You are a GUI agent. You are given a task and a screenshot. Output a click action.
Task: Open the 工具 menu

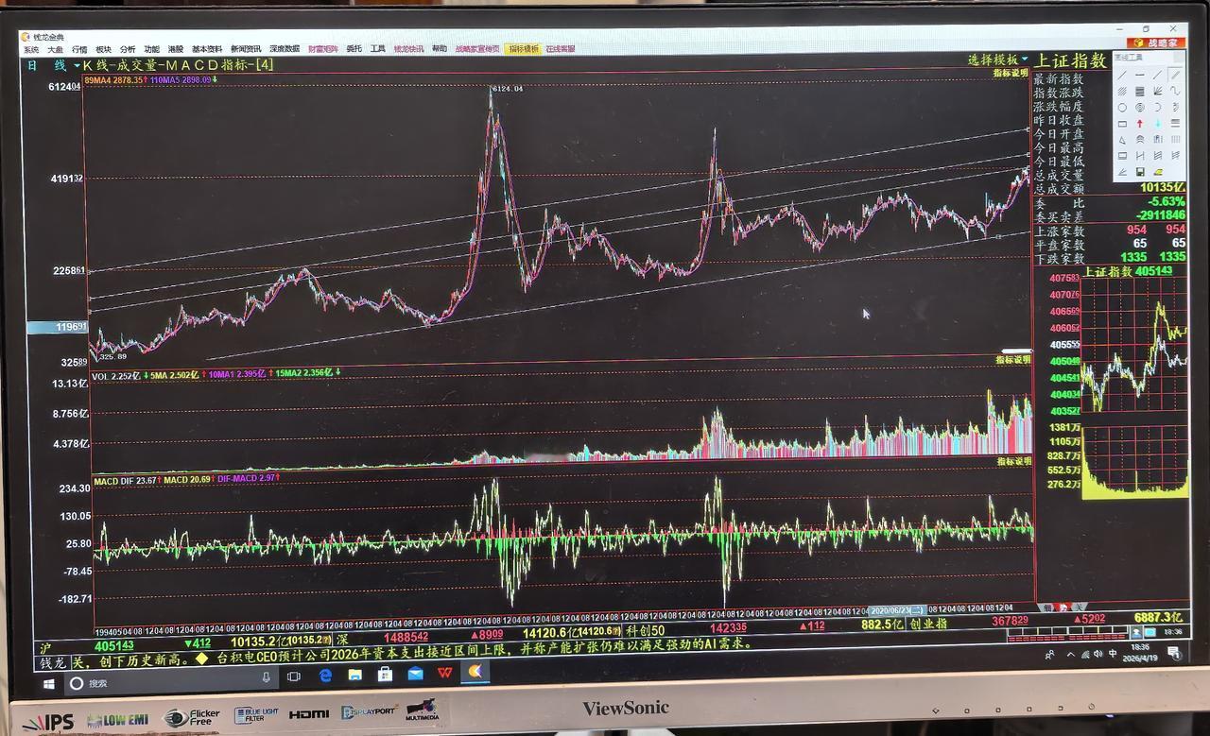click(x=377, y=49)
